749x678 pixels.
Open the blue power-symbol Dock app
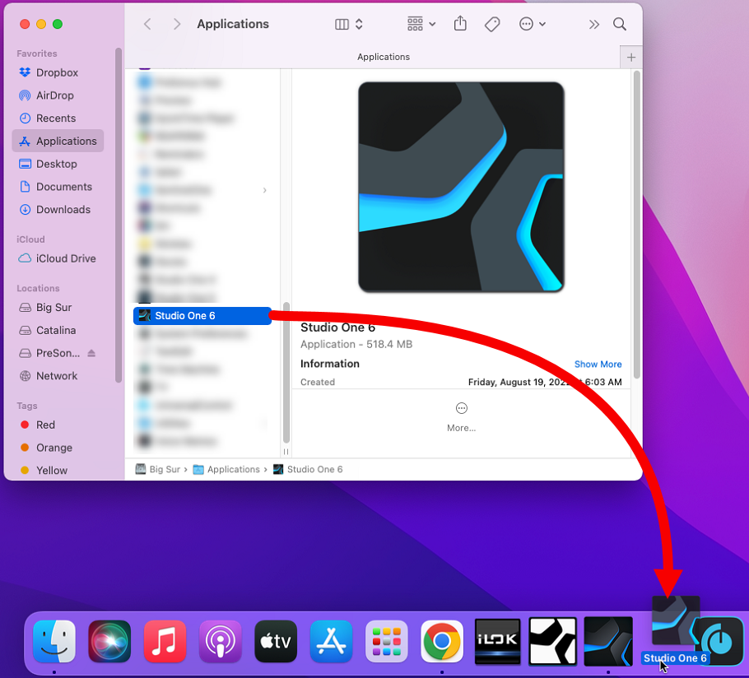[720, 640]
